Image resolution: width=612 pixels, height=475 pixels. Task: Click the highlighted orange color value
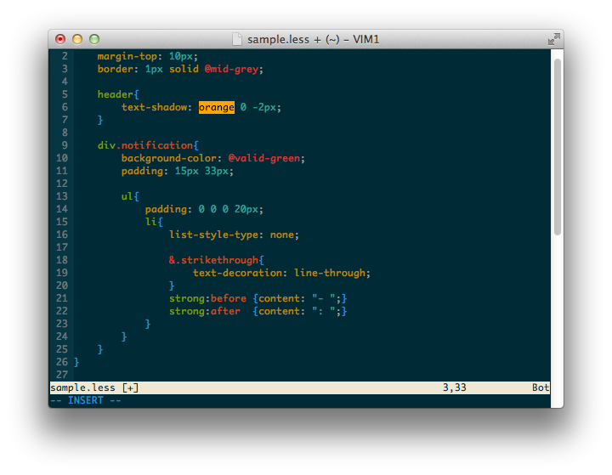(x=216, y=107)
